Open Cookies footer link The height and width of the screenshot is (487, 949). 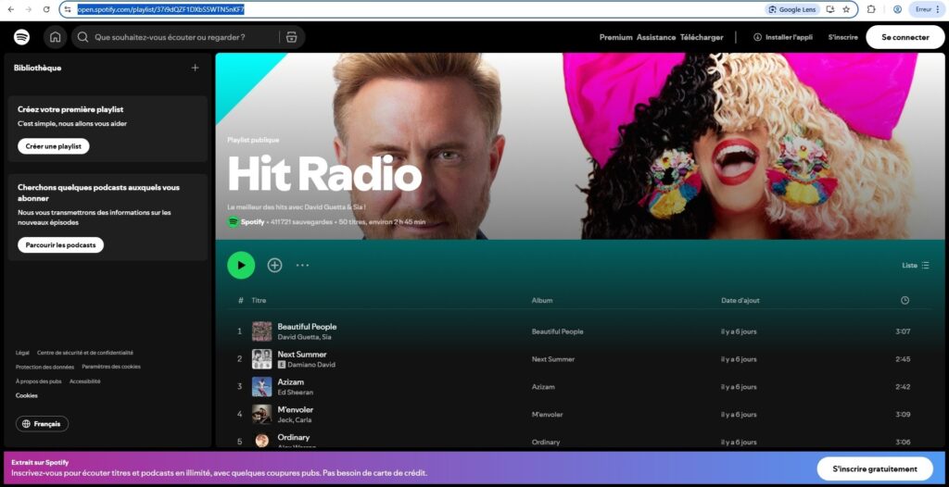27,395
